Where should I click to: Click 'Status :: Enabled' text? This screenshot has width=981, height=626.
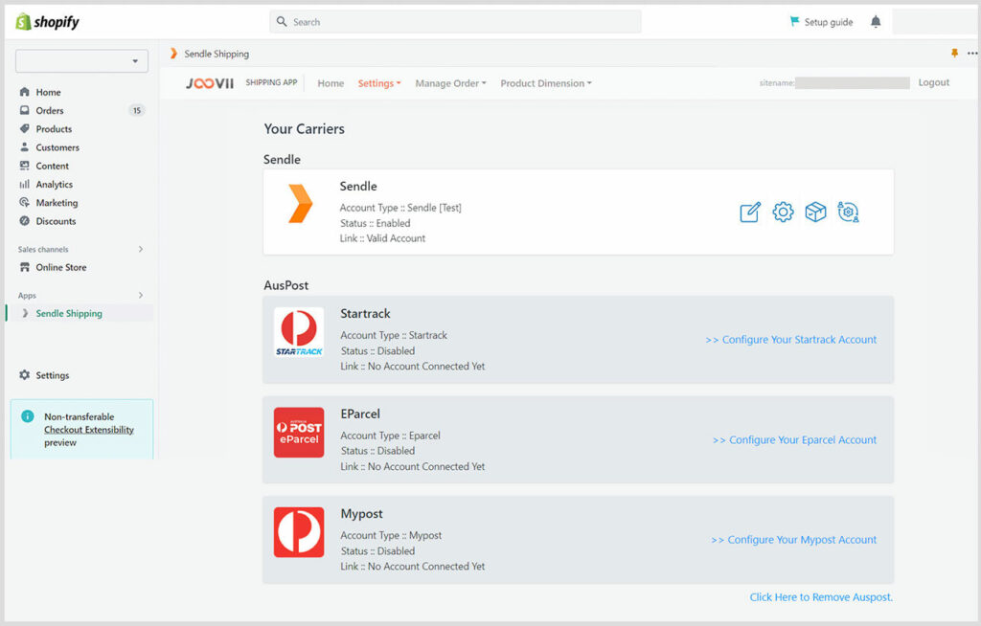[x=376, y=223]
